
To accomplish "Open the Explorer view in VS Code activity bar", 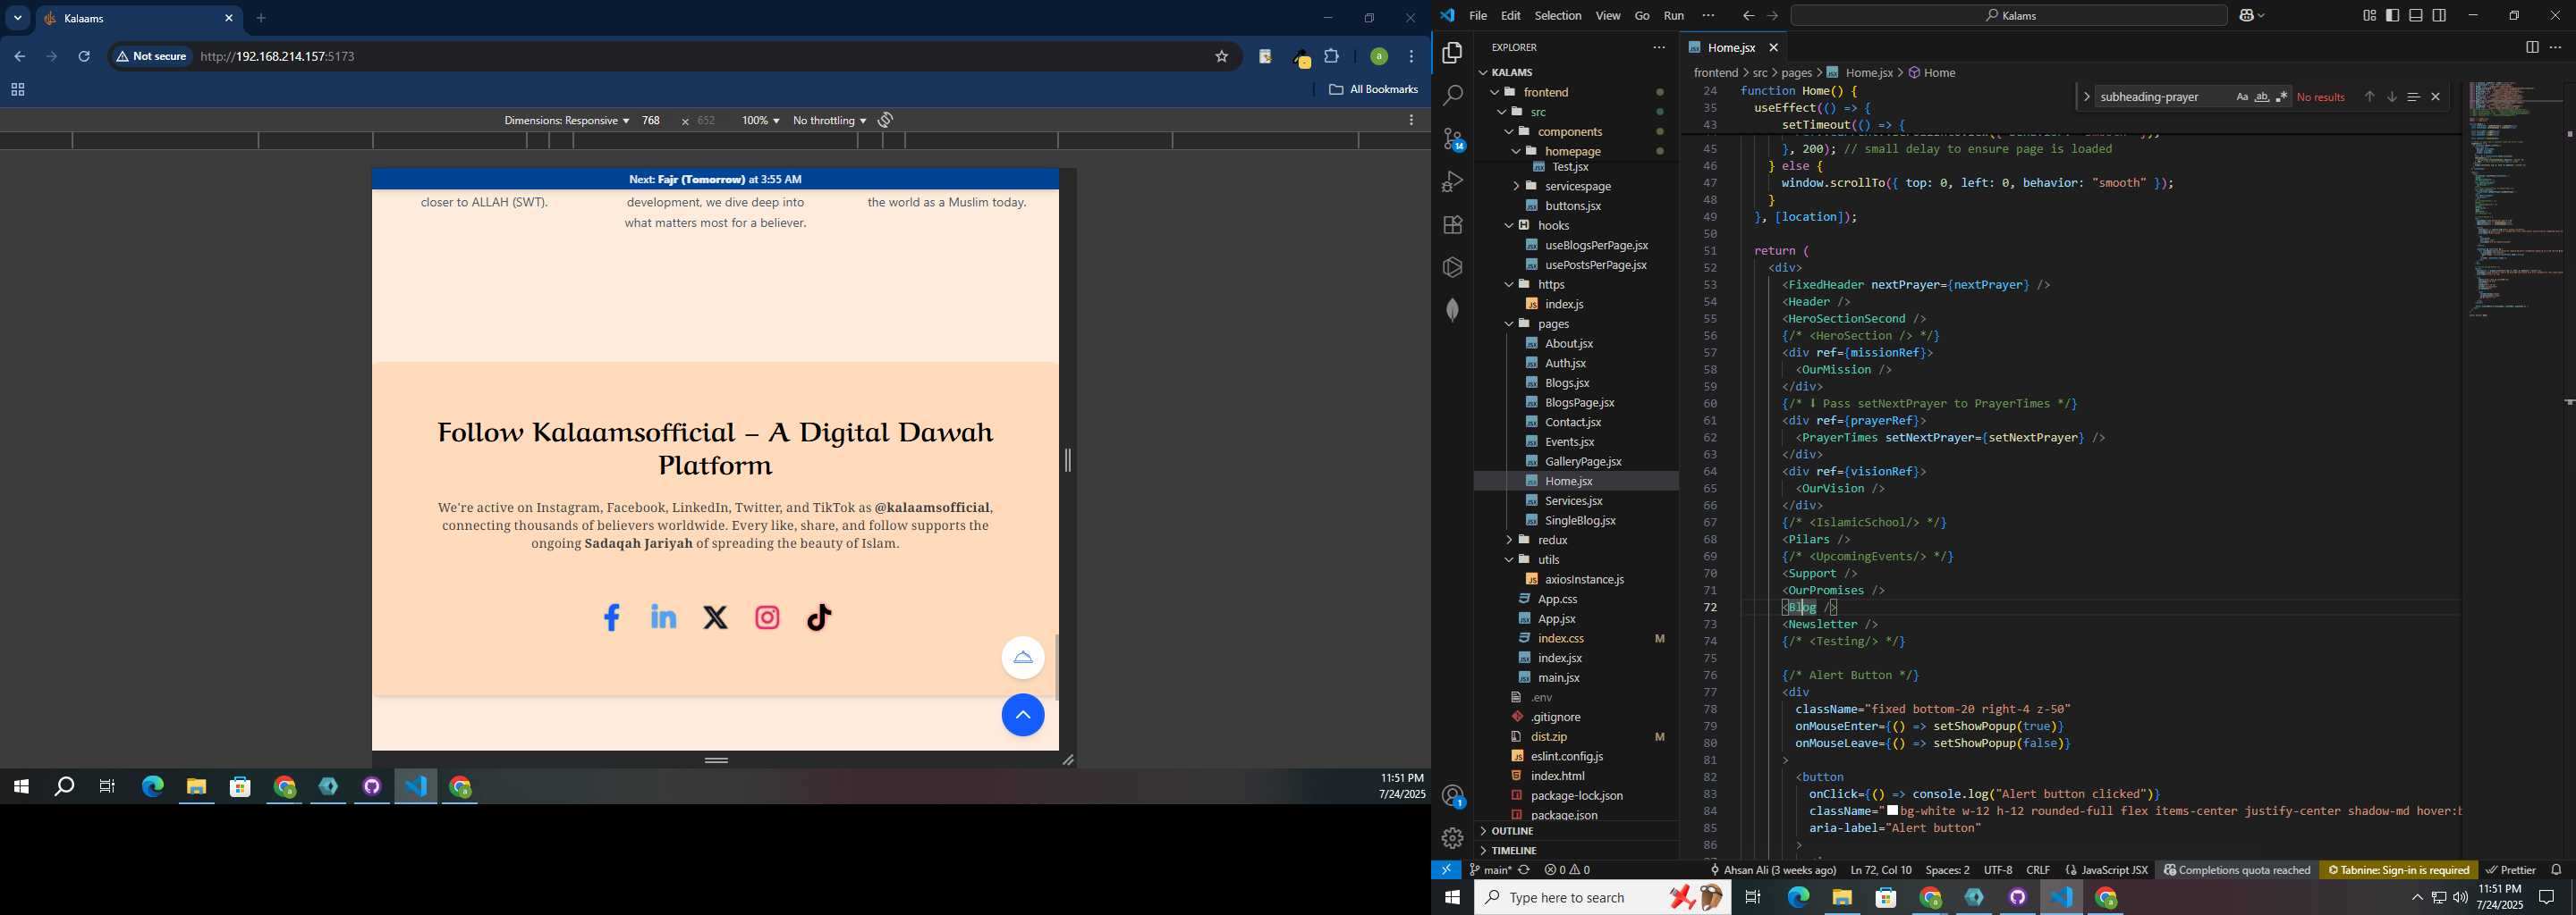I will [x=1452, y=53].
